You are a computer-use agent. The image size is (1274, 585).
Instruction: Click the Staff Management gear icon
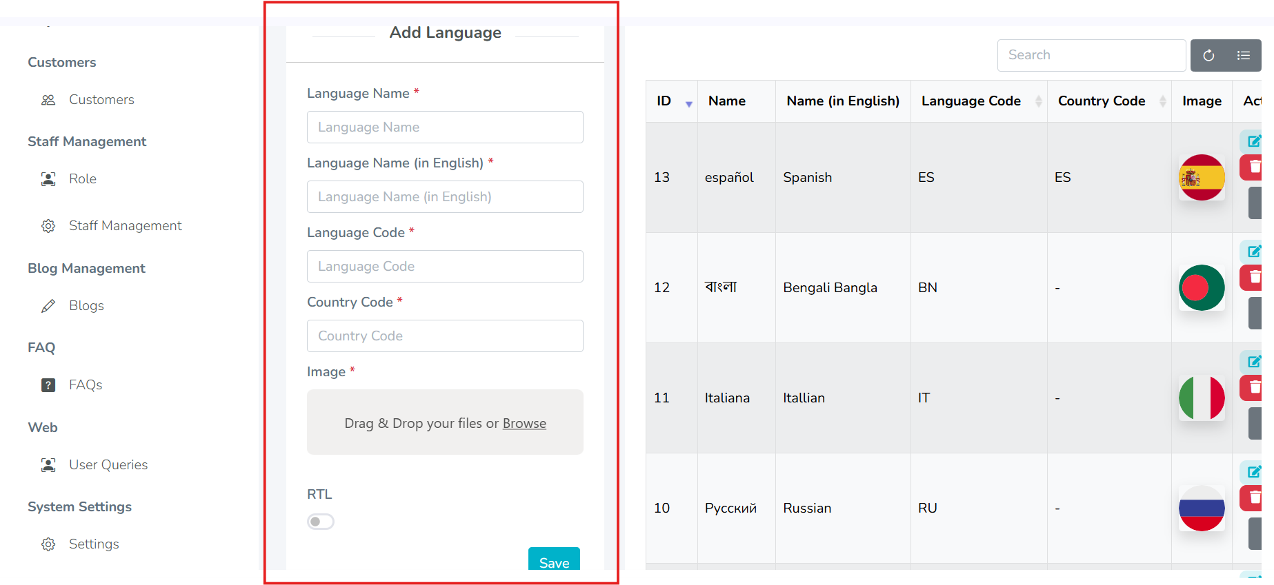(x=48, y=226)
